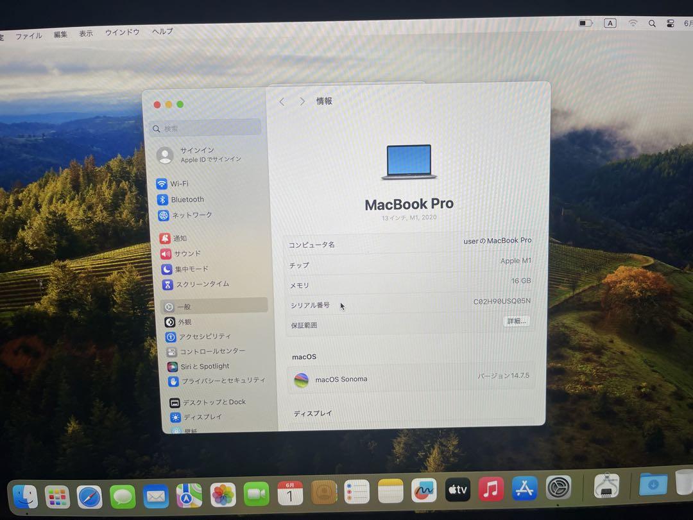Launch Reminders from the Dock
693x520 pixels.
(x=357, y=491)
